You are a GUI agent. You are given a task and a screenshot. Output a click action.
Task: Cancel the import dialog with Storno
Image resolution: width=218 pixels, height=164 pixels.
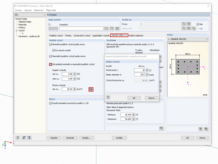click(151, 98)
